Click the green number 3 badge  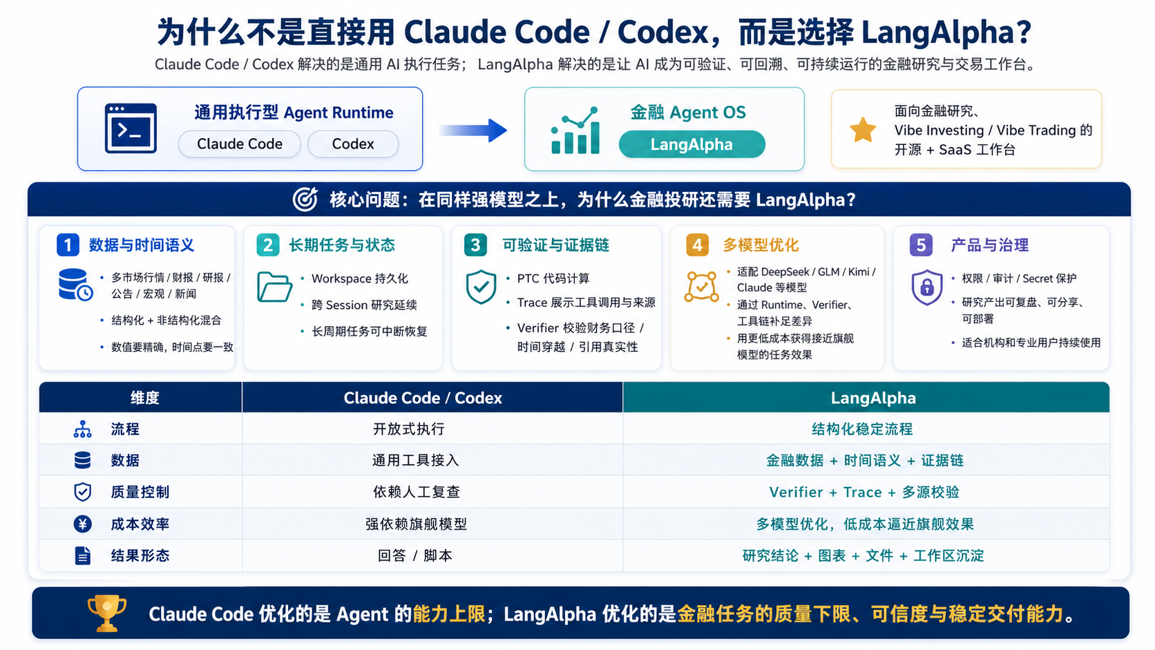pyautogui.click(x=475, y=245)
